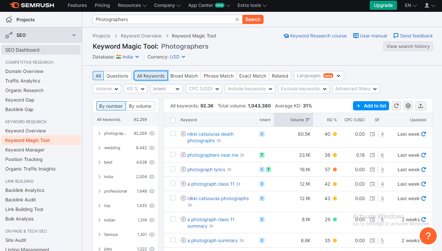Add 'nikki catsouras photographs' using plus icon
This screenshot has width=442, height=251.
click(183, 198)
